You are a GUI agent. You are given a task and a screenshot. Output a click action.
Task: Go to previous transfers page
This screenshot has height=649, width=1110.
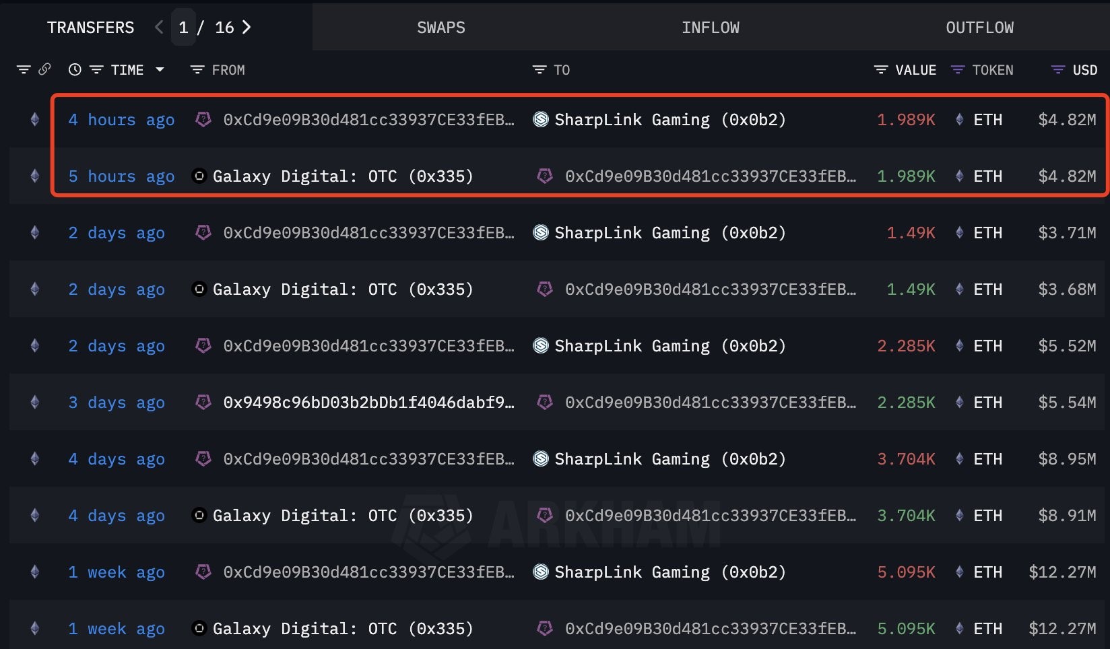[159, 27]
